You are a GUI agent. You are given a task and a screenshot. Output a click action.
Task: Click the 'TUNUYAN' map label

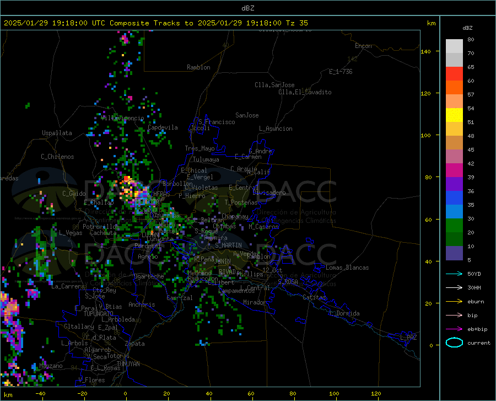tap(128, 364)
